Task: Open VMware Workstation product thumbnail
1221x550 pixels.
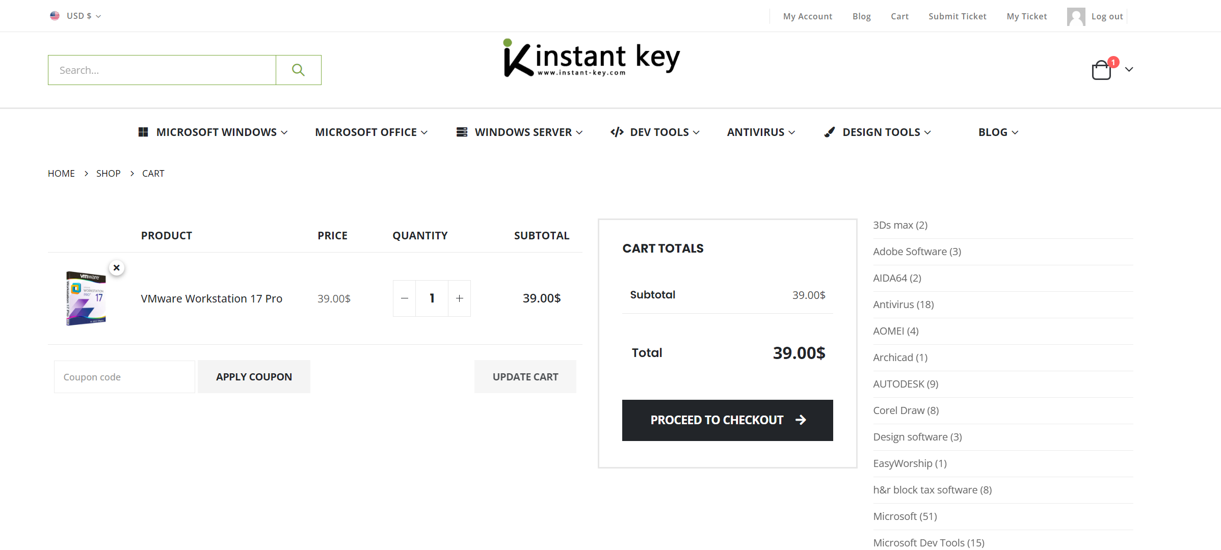Action: 86,298
